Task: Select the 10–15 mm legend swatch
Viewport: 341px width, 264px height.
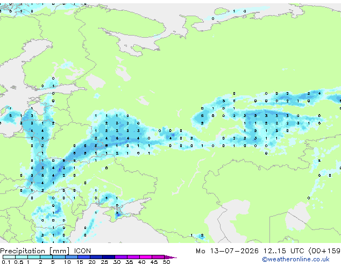Action: click(71, 257)
